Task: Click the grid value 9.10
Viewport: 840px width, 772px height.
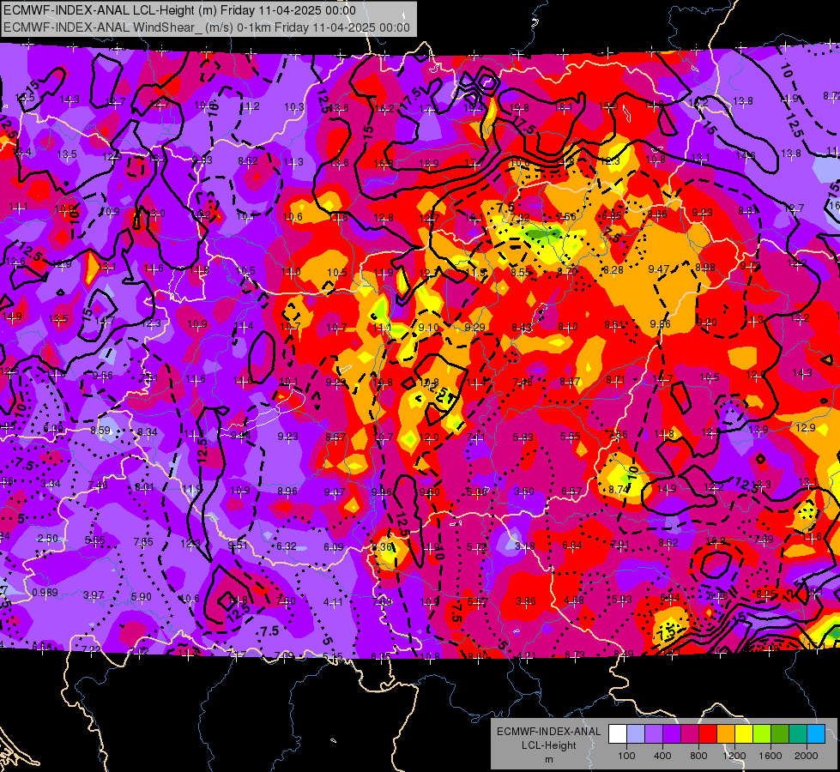Action: click(428, 328)
